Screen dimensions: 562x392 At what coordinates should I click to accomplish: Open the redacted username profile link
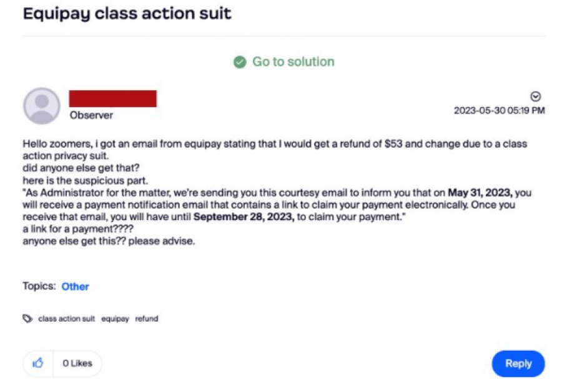click(x=113, y=98)
